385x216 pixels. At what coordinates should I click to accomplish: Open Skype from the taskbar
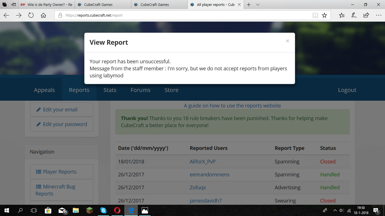pyautogui.click(x=103, y=210)
